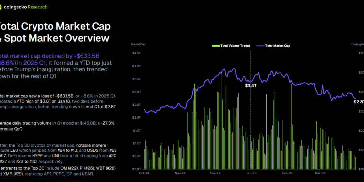Click the green Total Volume Traded swatch
This screenshot has width=364, height=182.
(215, 46)
